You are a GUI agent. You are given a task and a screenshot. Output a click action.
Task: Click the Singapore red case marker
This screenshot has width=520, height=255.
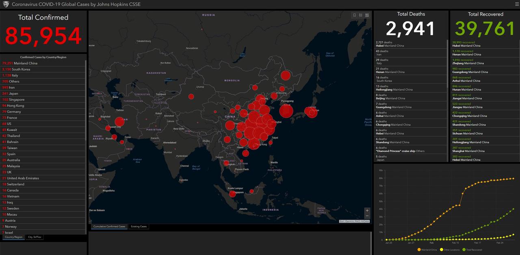[x=232, y=194]
